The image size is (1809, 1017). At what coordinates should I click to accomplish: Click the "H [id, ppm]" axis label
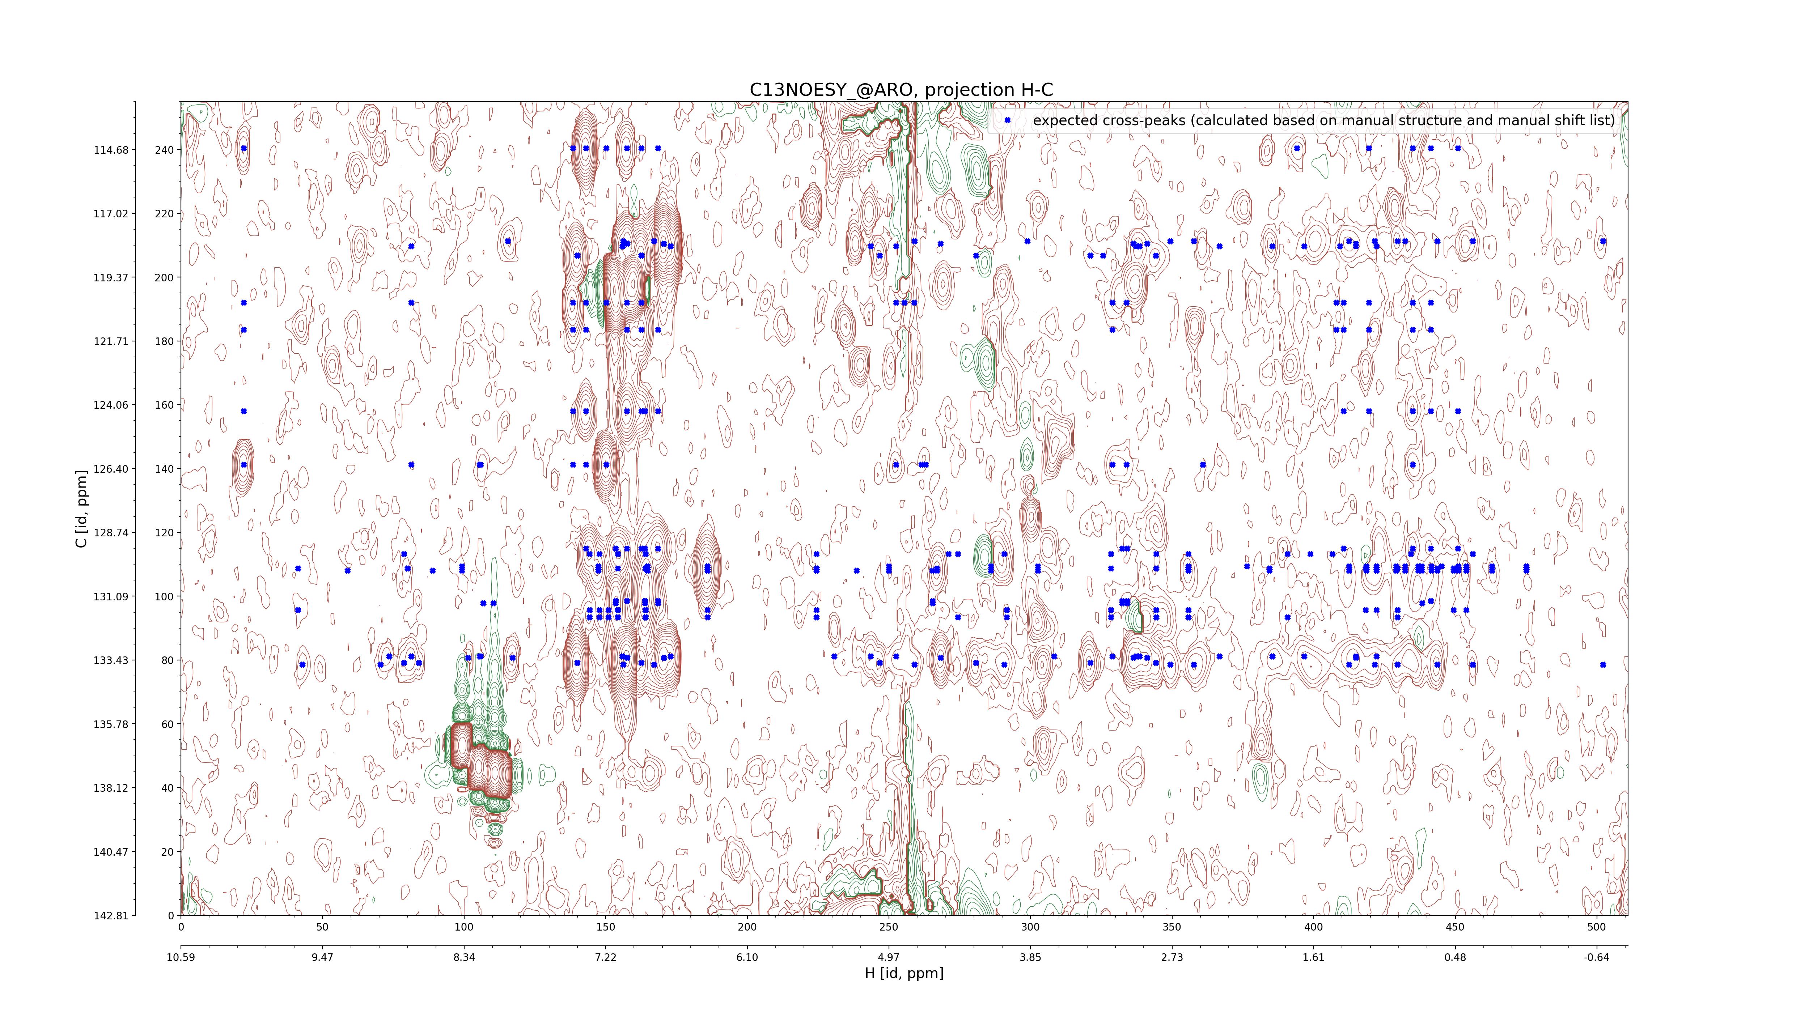904,973
